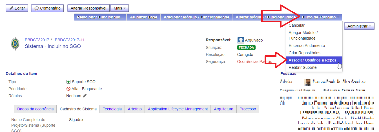Click the Atualizar Base button
379x132 pixels.
143,17
